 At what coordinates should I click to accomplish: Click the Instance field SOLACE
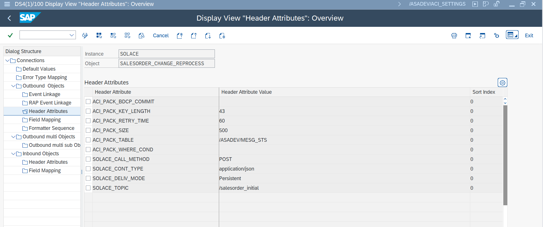(166, 54)
